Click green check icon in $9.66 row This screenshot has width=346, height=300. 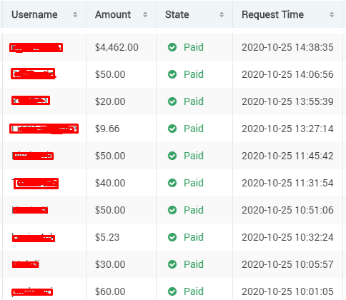(x=172, y=129)
